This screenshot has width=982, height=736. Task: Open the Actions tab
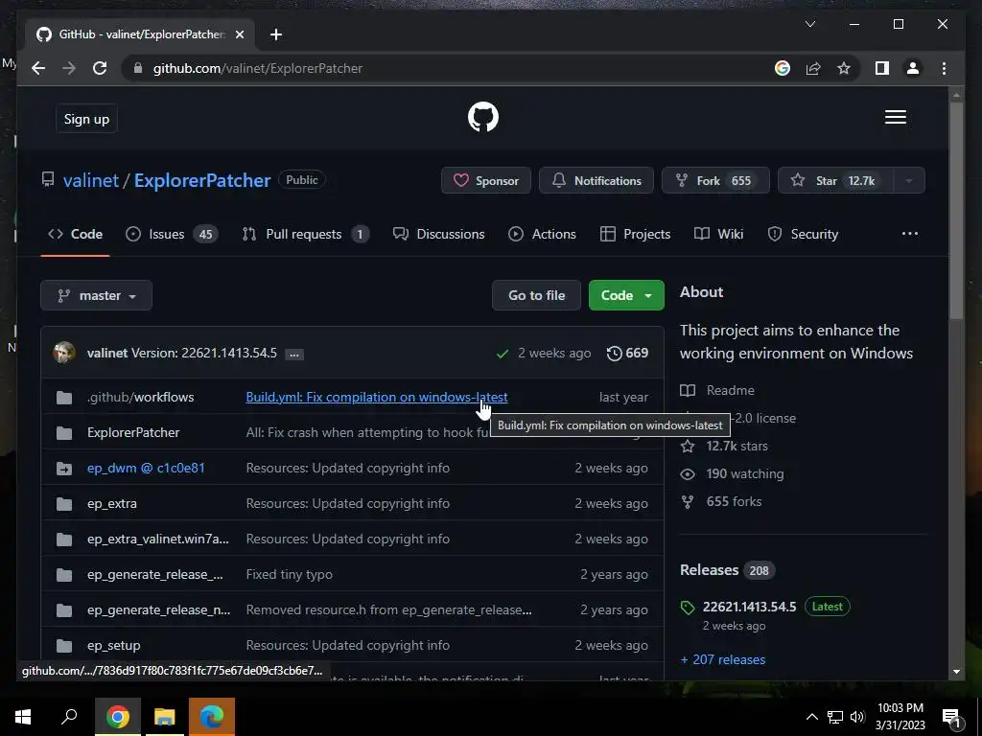tap(543, 234)
